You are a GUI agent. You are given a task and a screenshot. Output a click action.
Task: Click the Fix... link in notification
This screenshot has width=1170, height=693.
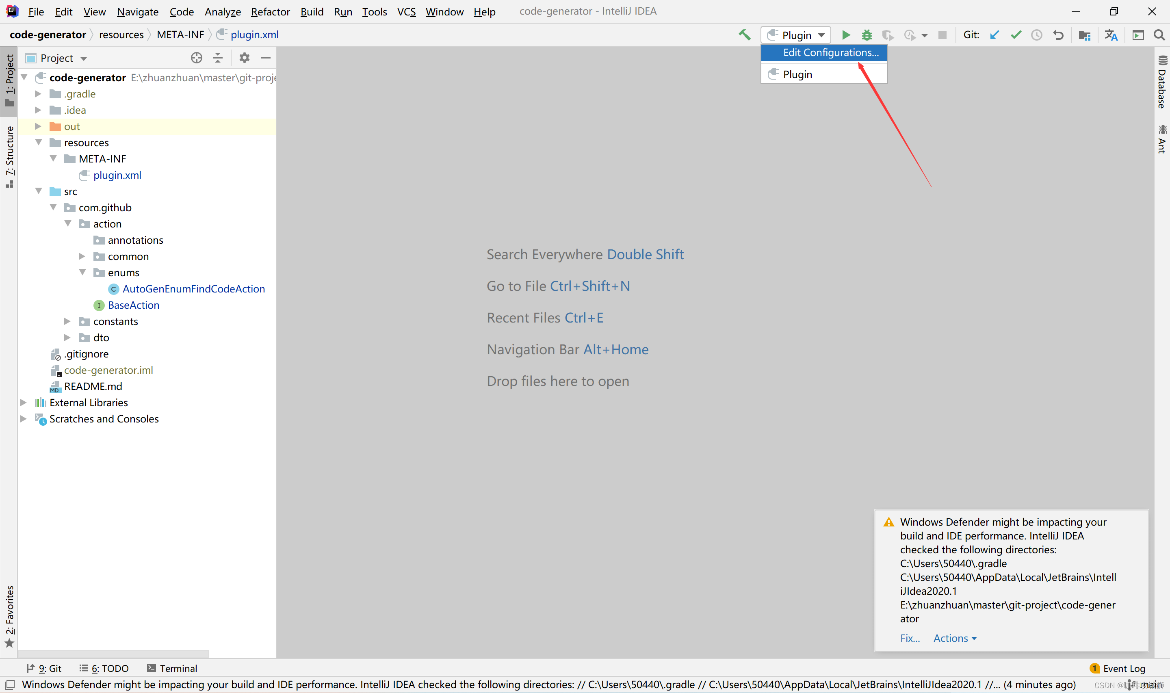point(910,638)
